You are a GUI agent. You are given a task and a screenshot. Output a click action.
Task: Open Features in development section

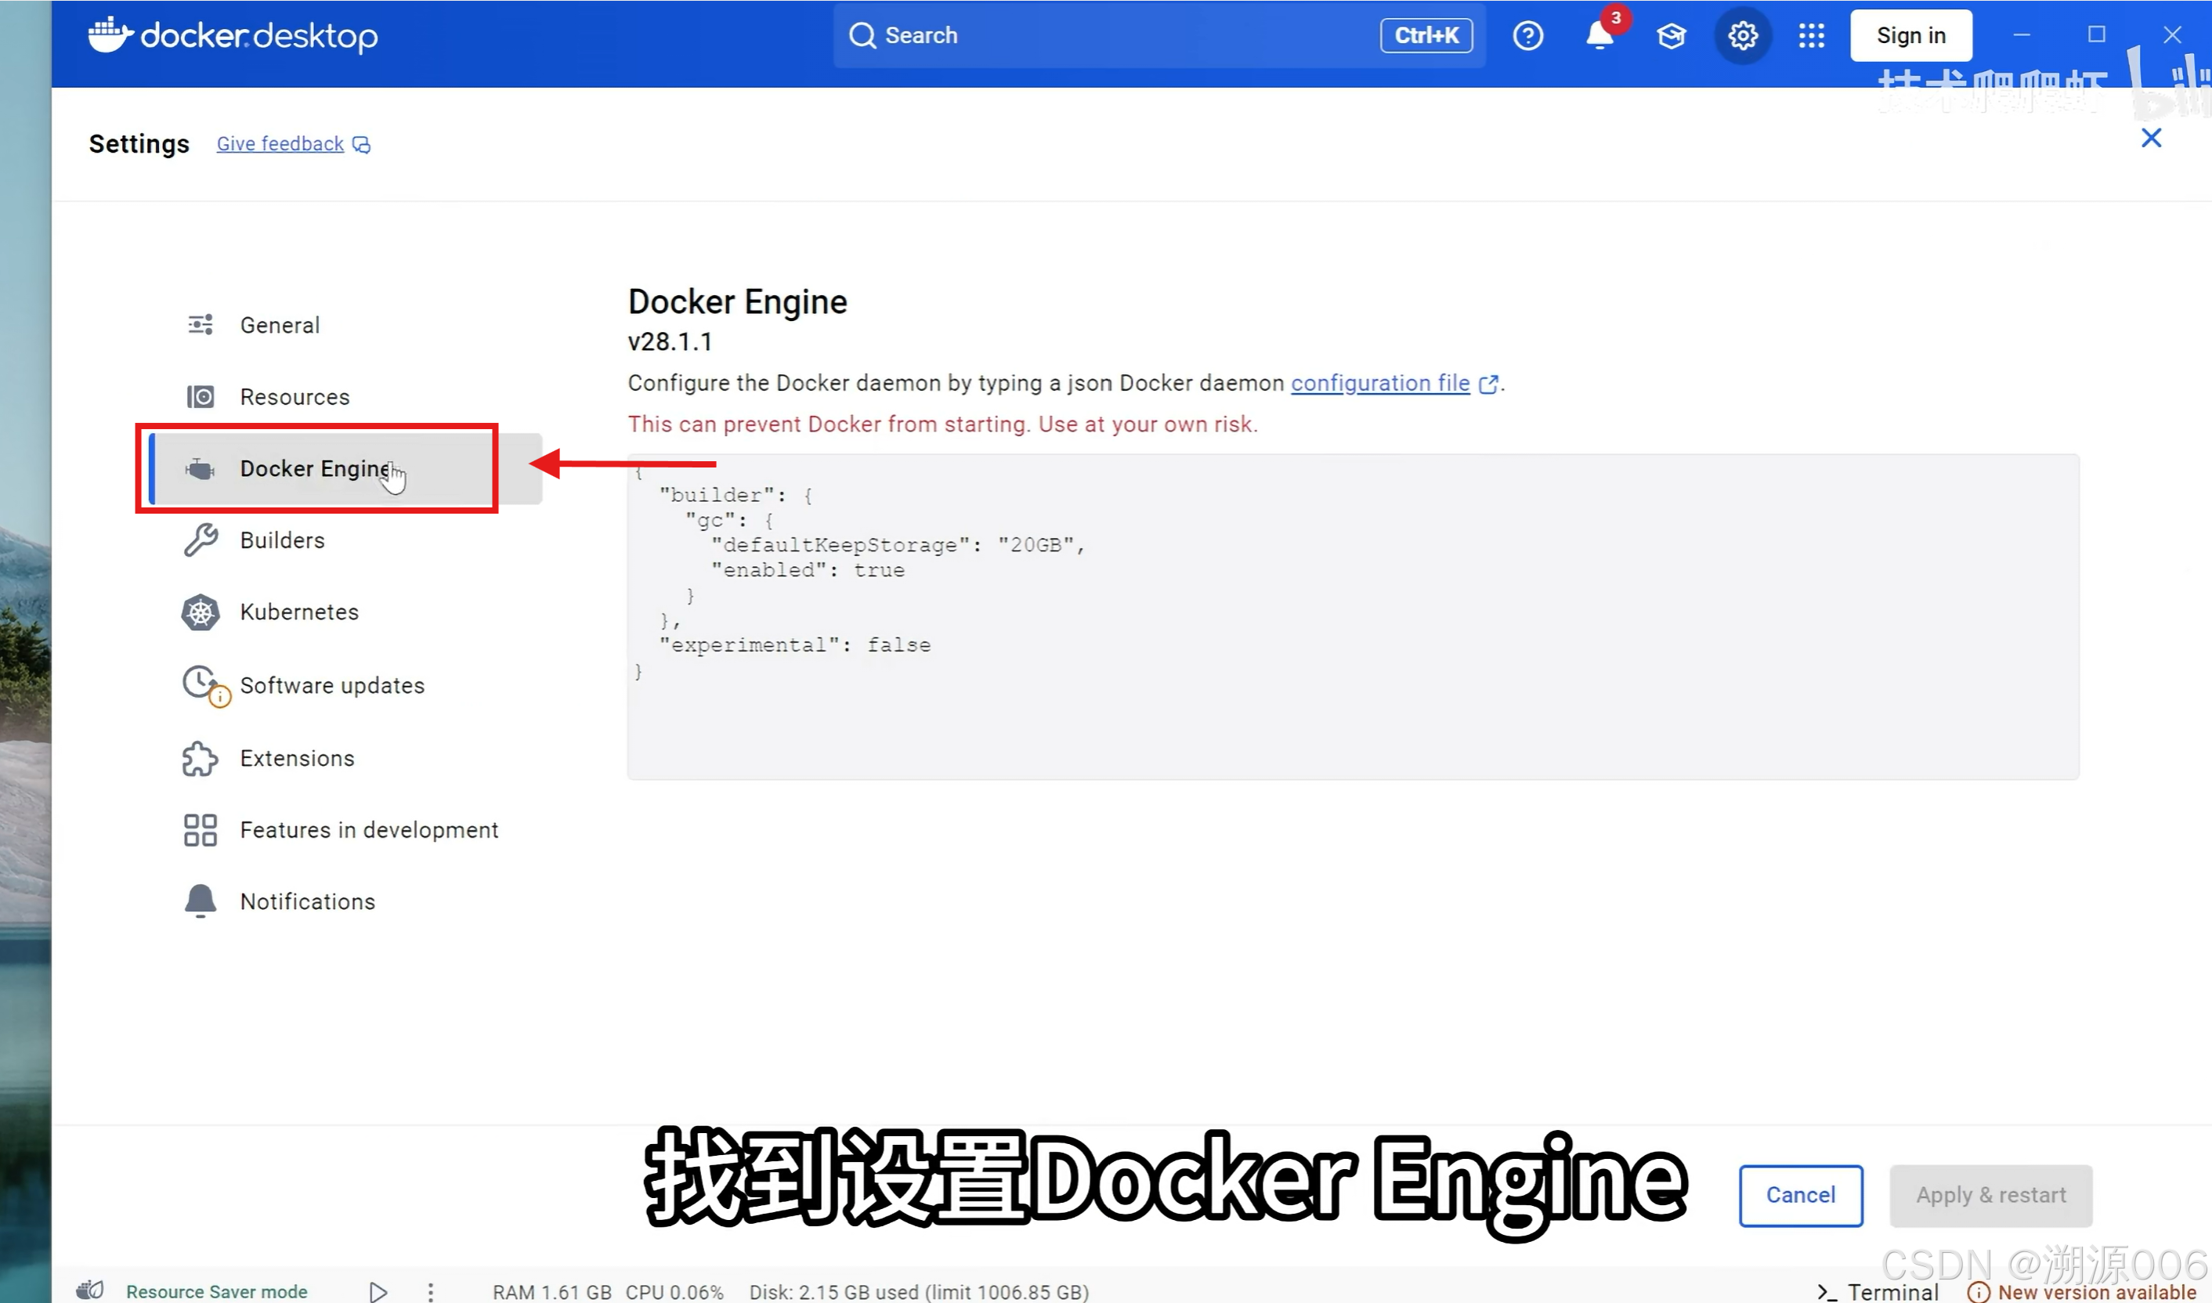346,831
